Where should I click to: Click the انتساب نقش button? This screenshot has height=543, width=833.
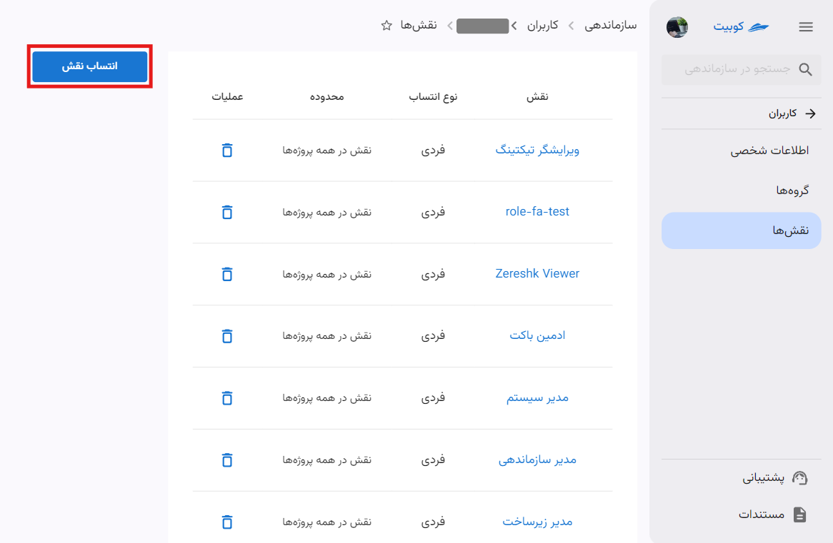[90, 66]
